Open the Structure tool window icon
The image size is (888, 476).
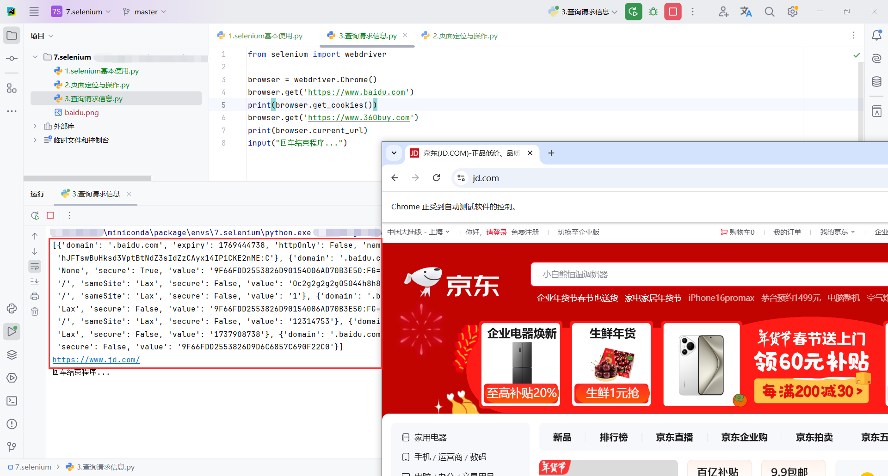click(12, 88)
